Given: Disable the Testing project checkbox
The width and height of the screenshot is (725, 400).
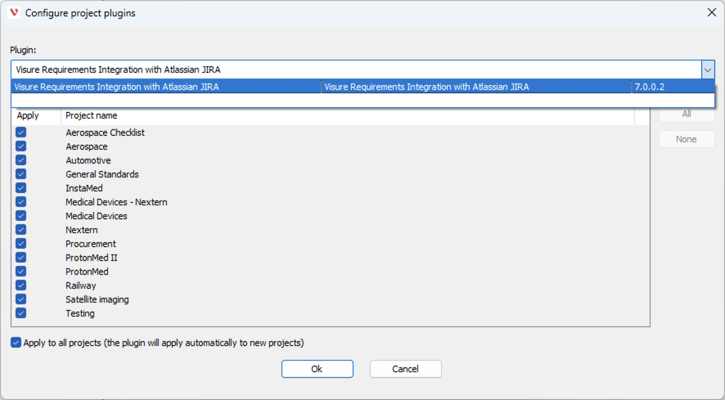Looking at the screenshot, I should point(20,313).
